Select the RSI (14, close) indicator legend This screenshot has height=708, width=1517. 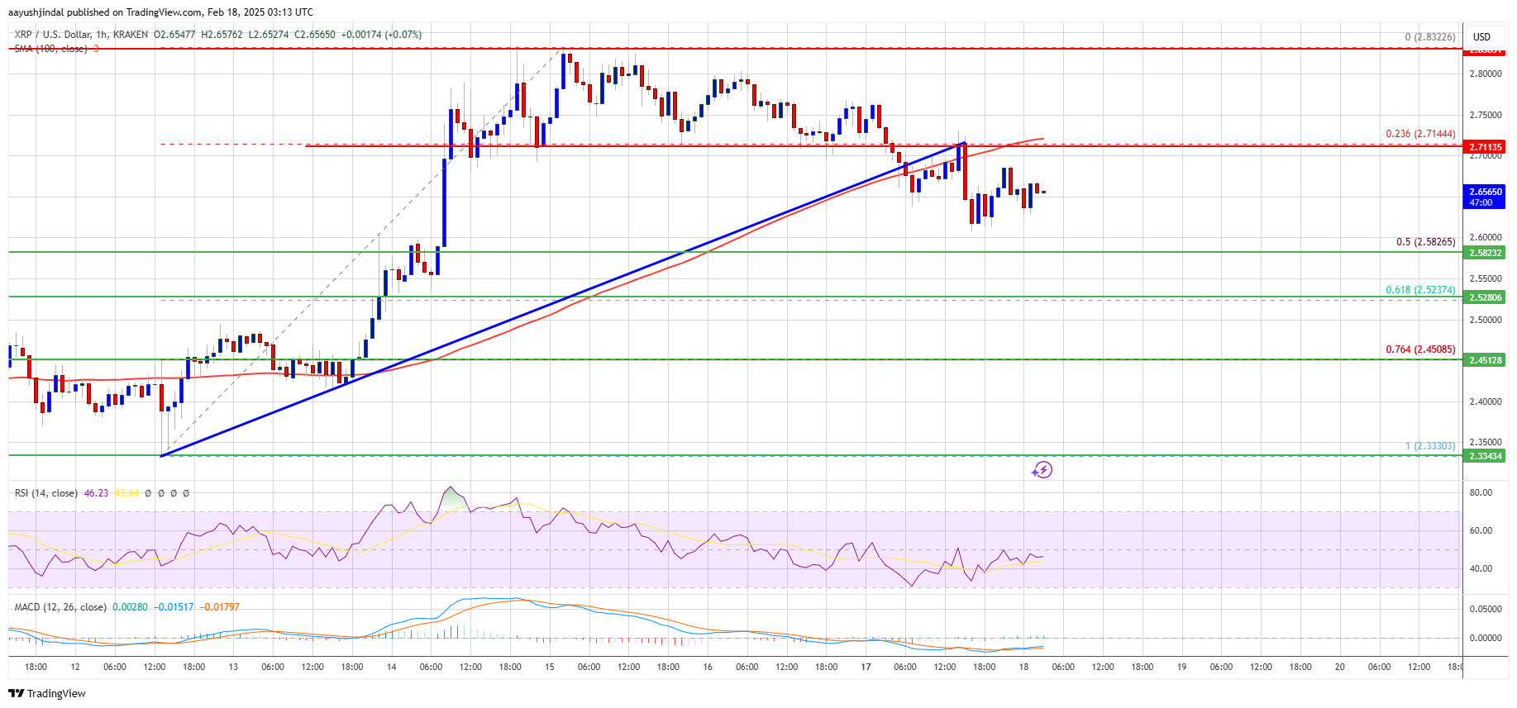pyautogui.click(x=46, y=493)
